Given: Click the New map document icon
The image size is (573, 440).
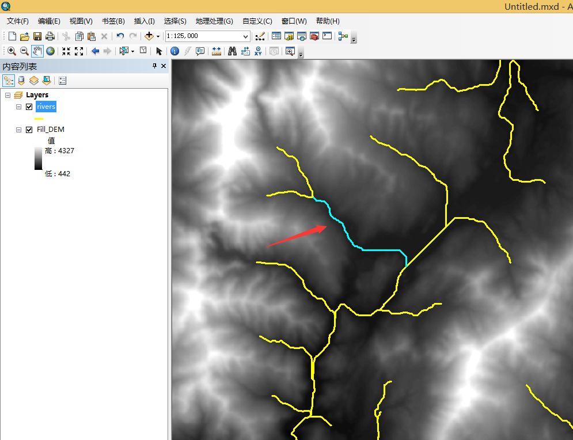Looking at the screenshot, I should 12,36.
